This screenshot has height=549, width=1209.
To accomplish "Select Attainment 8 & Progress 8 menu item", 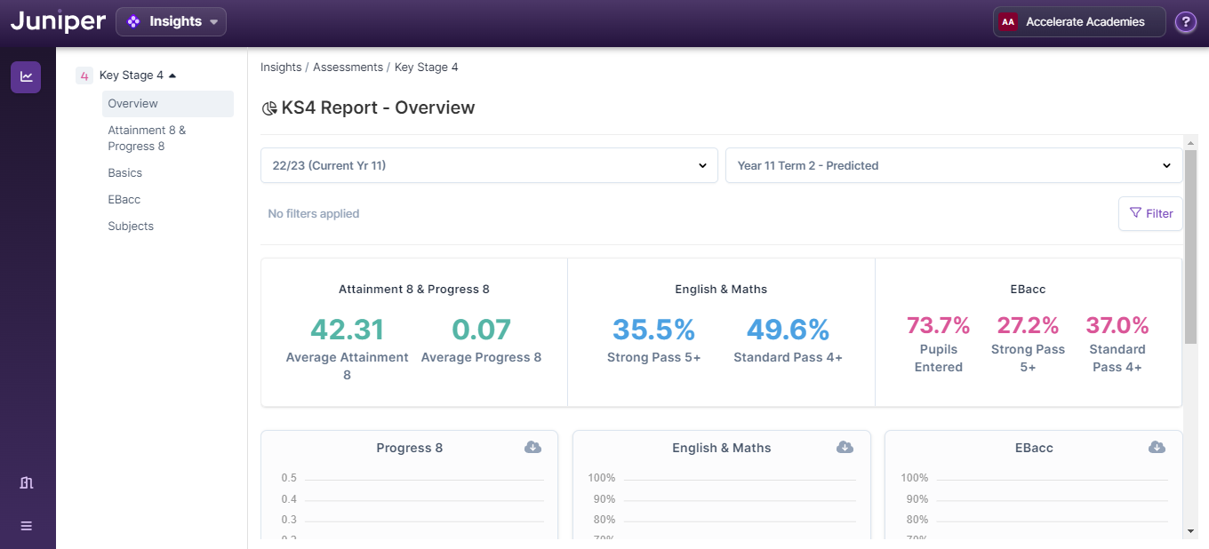I will click(x=147, y=138).
